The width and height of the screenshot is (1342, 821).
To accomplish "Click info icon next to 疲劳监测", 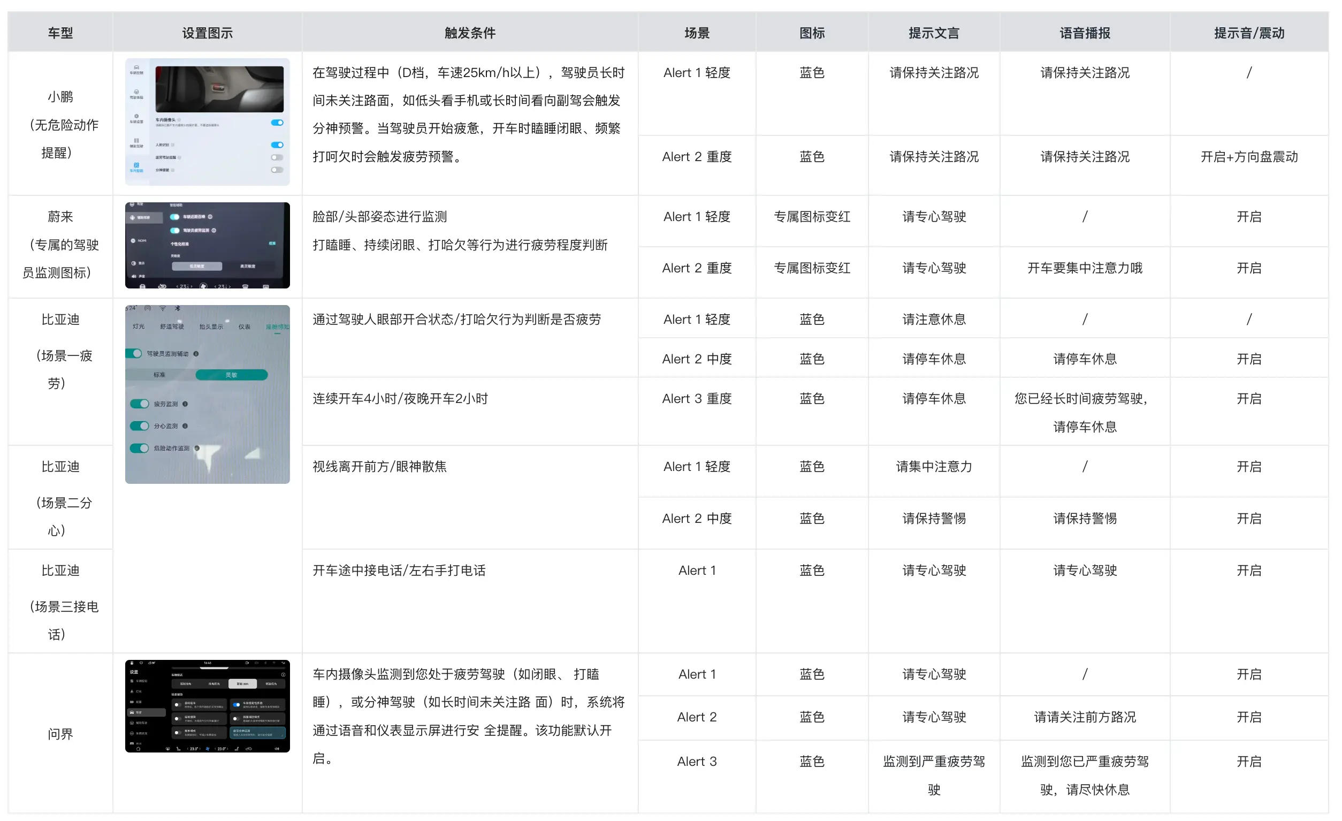I will [x=185, y=404].
